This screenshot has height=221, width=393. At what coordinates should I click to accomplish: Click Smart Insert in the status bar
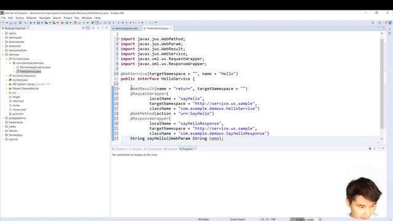pyautogui.click(x=238, y=220)
